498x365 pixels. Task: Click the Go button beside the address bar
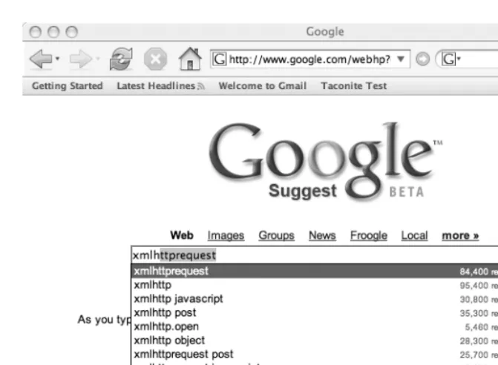pyautogui.click(x=423, y=59)
